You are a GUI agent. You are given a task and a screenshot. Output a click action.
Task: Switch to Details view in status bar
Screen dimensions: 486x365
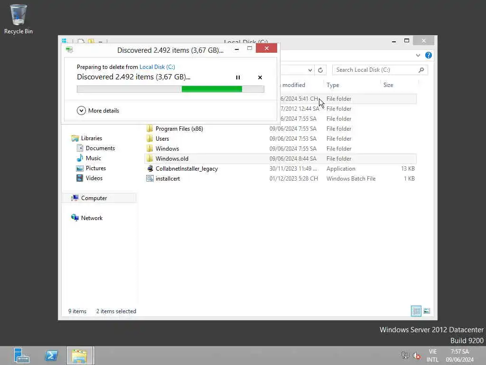416,311
